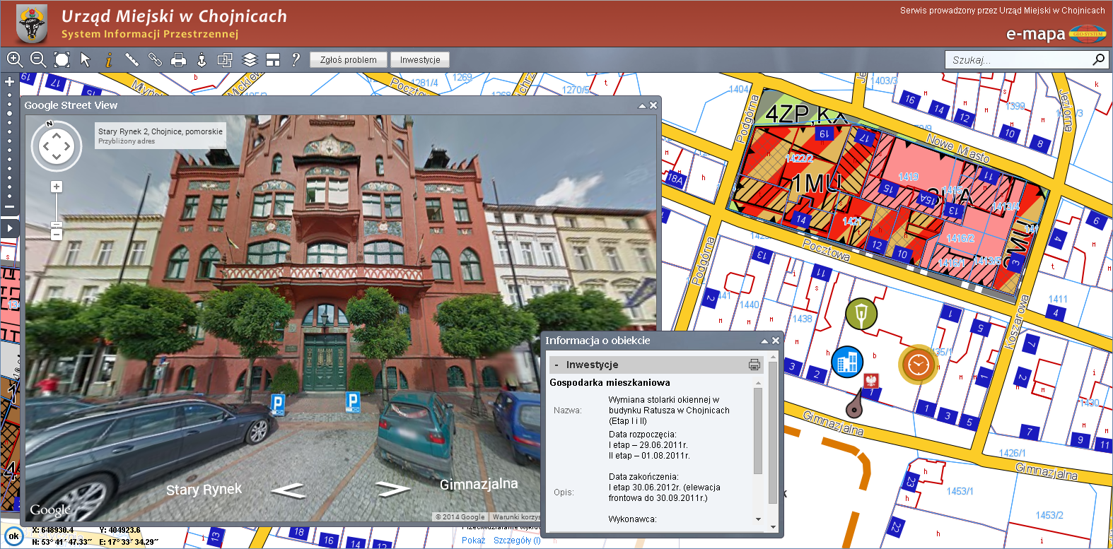The width and height of the screenshot is (1113, 549).
Task: Open help question mark
Action: [296, 59]
